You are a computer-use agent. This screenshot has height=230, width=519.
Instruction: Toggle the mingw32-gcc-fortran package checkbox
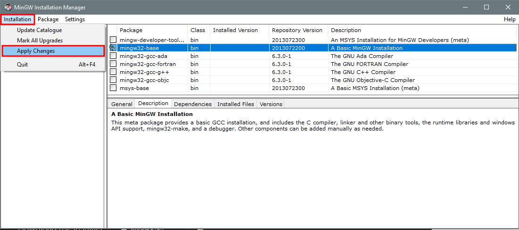point(113,64)
